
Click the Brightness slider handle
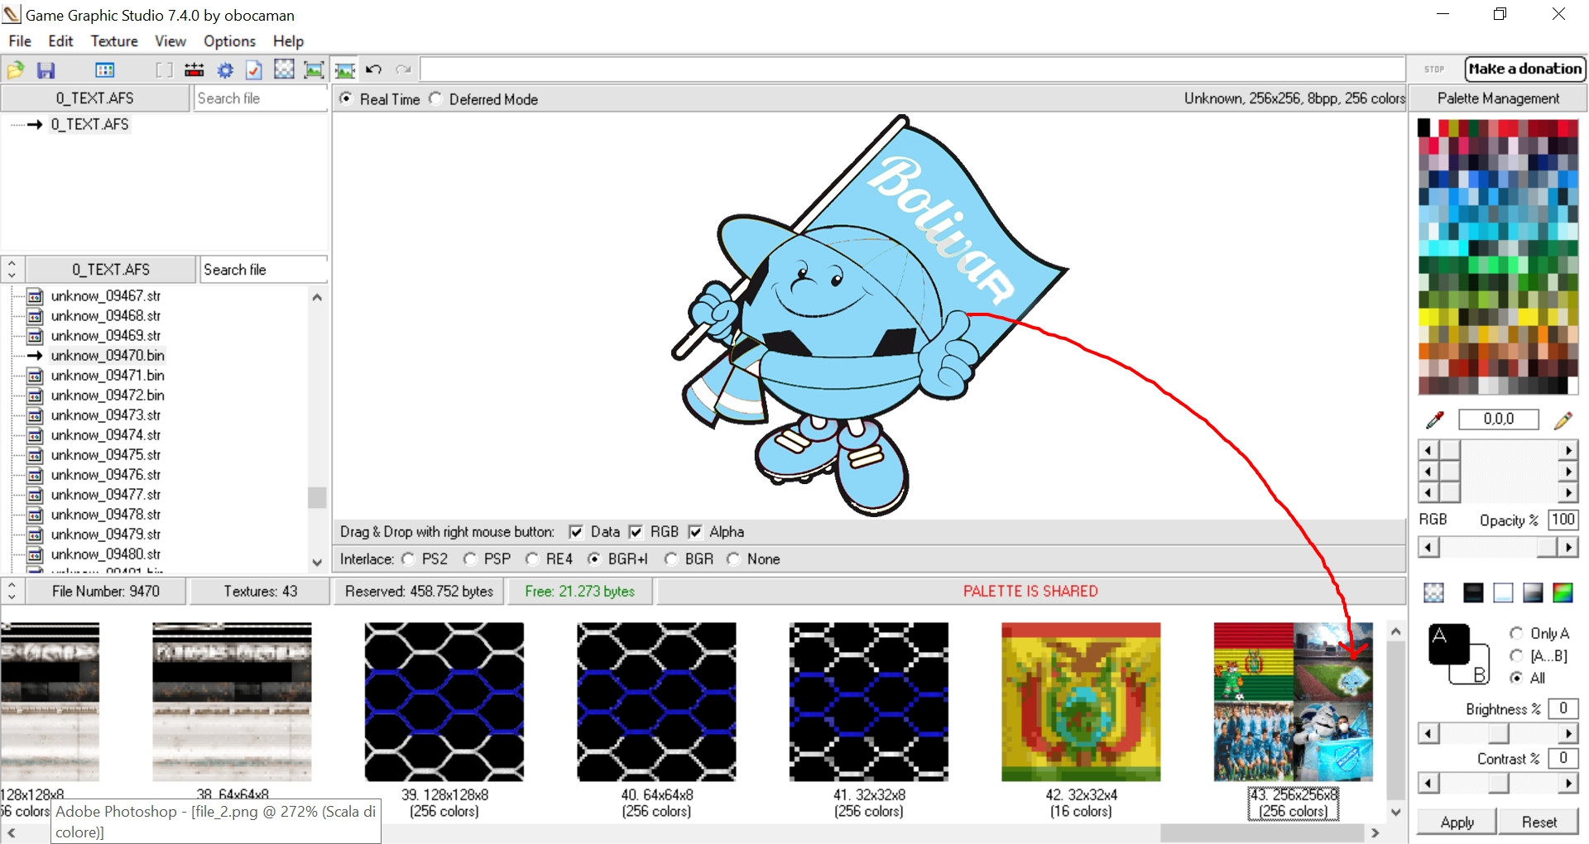coord(1499,734)
